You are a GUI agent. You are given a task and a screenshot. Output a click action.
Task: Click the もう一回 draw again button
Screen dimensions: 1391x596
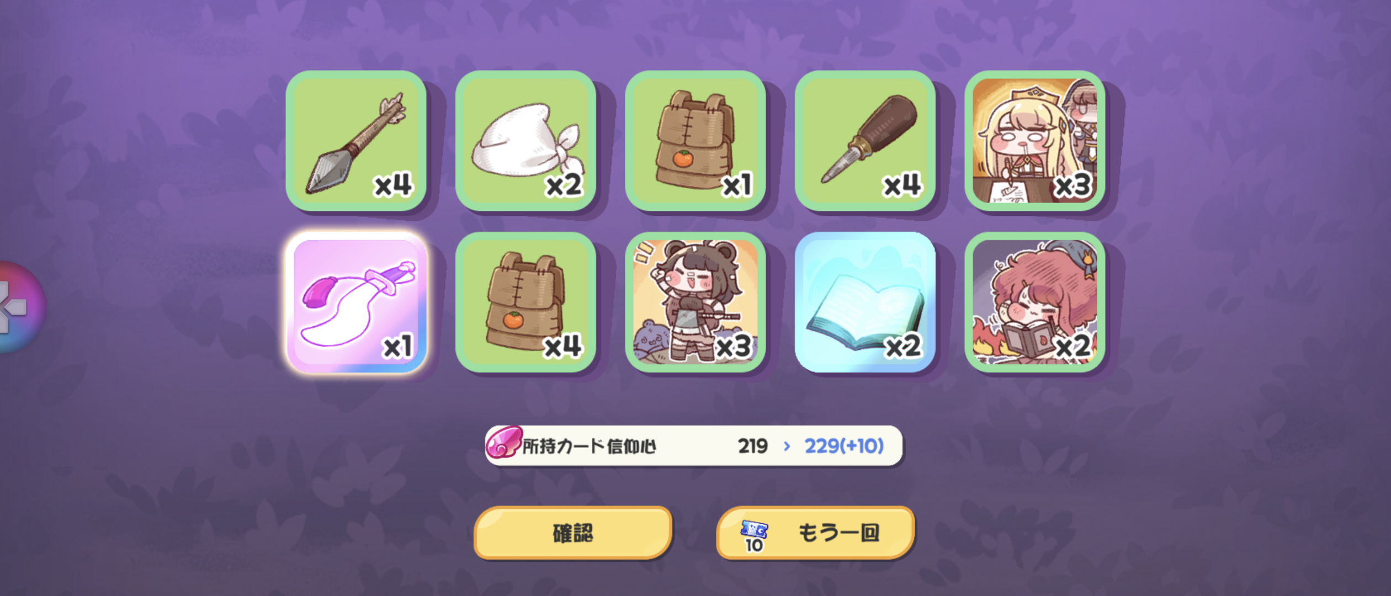point(815,533)
